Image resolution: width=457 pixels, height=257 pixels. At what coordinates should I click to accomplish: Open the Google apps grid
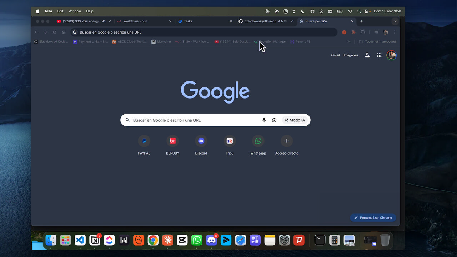click(379, 55)
